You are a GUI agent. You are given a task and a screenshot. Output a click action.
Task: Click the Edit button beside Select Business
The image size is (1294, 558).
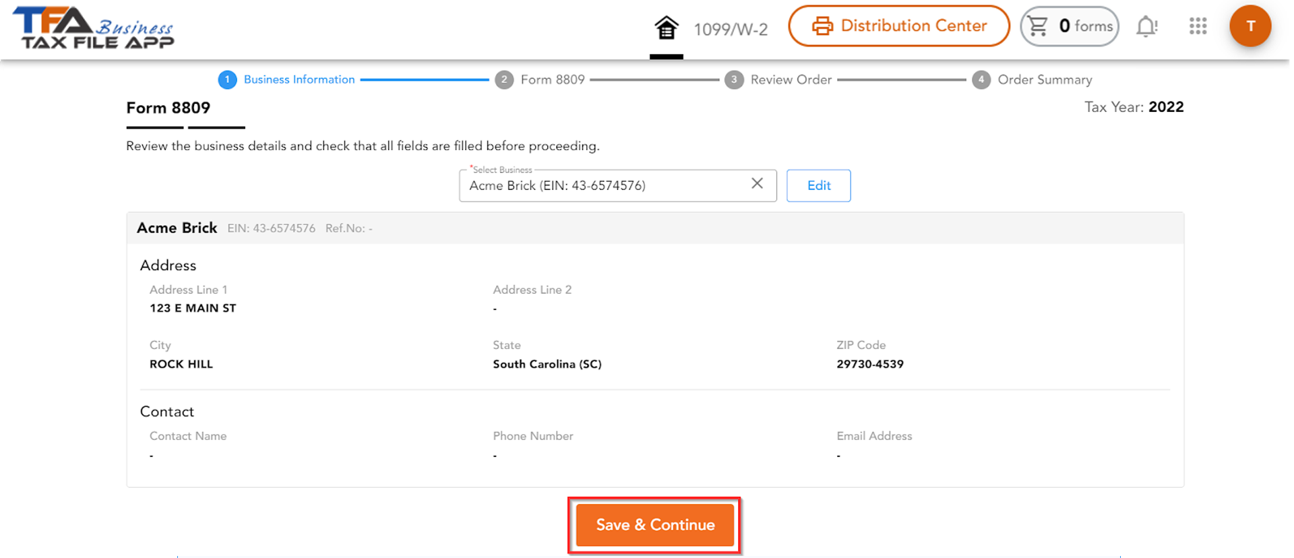click(x=818, y=185)
